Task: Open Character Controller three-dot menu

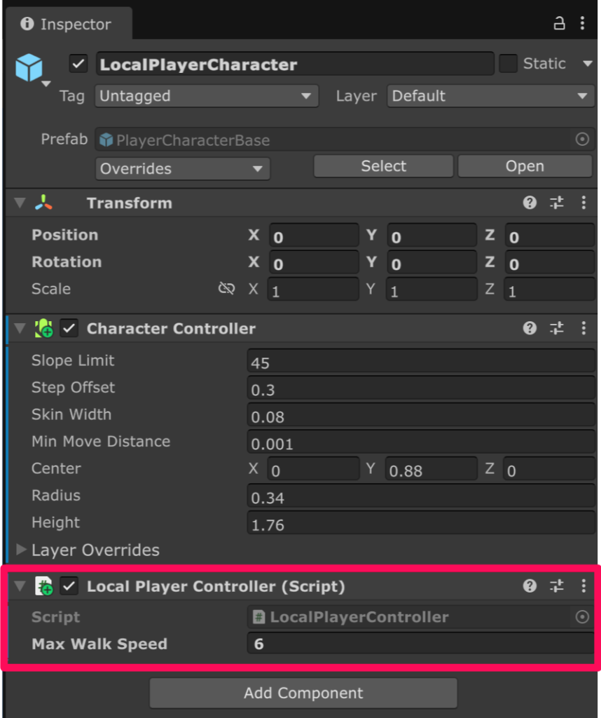Action: pyautogui.click(x=583, y=328)
